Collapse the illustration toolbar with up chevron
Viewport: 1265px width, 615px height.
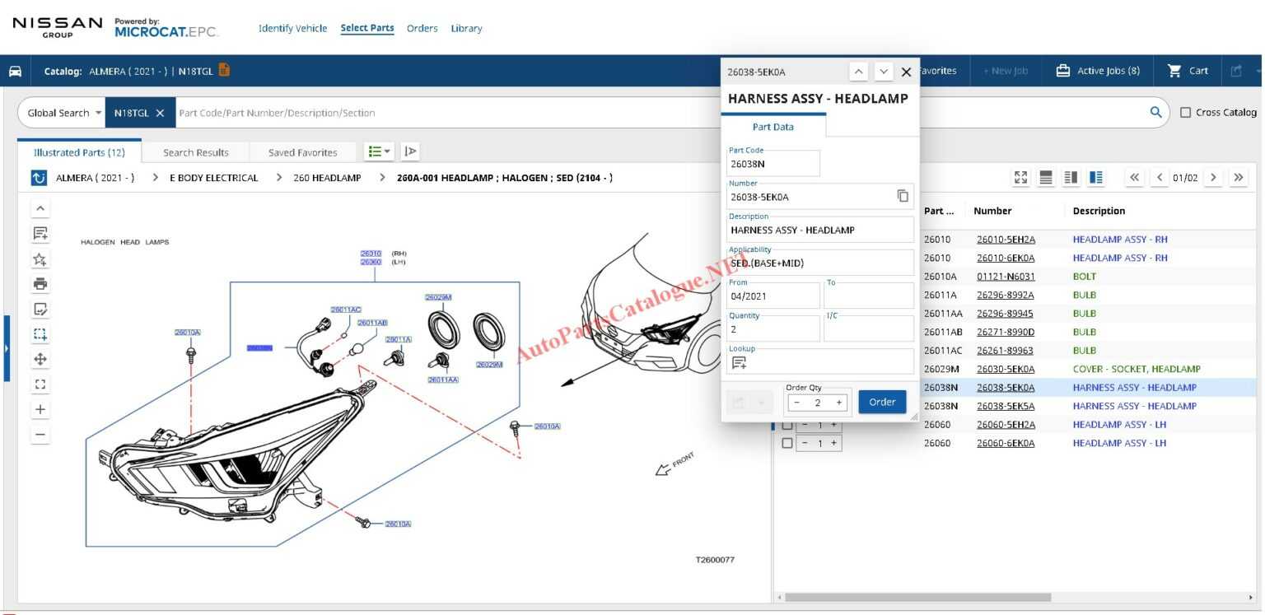point(40,209)
